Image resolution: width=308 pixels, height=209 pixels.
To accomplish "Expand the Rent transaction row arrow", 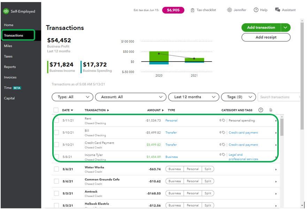I will click(276, 121).
